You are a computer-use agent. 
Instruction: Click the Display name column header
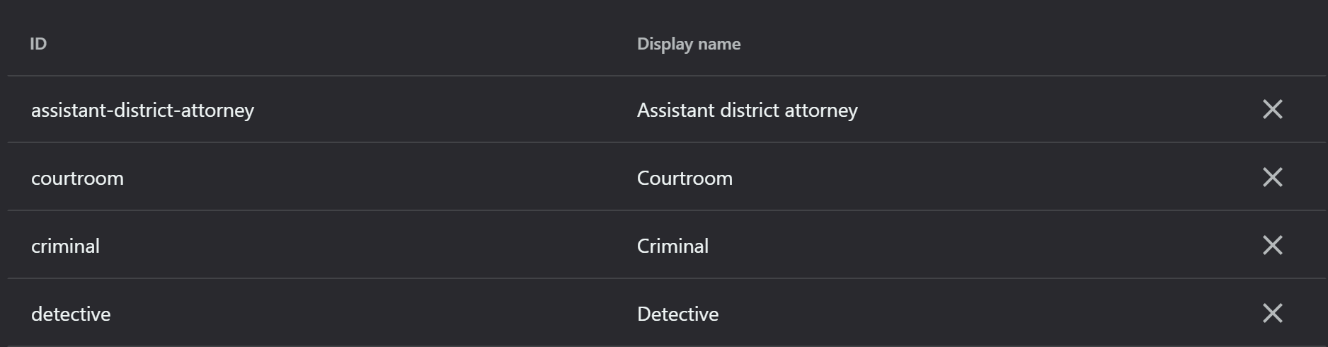coord(689,44)
